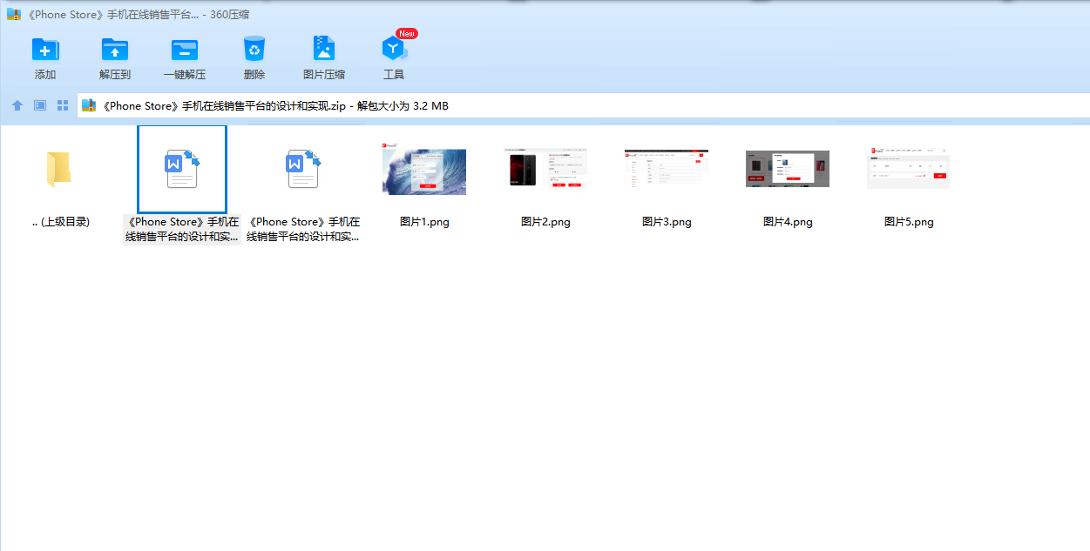1090x551 pixels.
Task: Switch to list view icon
Action: point(40,105)
